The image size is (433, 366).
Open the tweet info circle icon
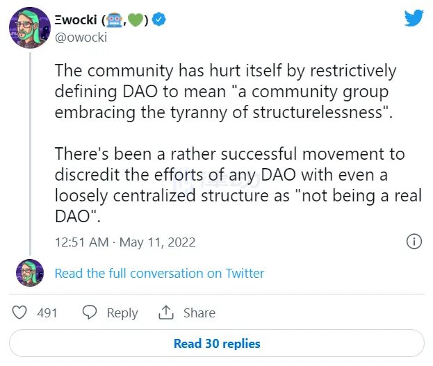coord(414,242)
